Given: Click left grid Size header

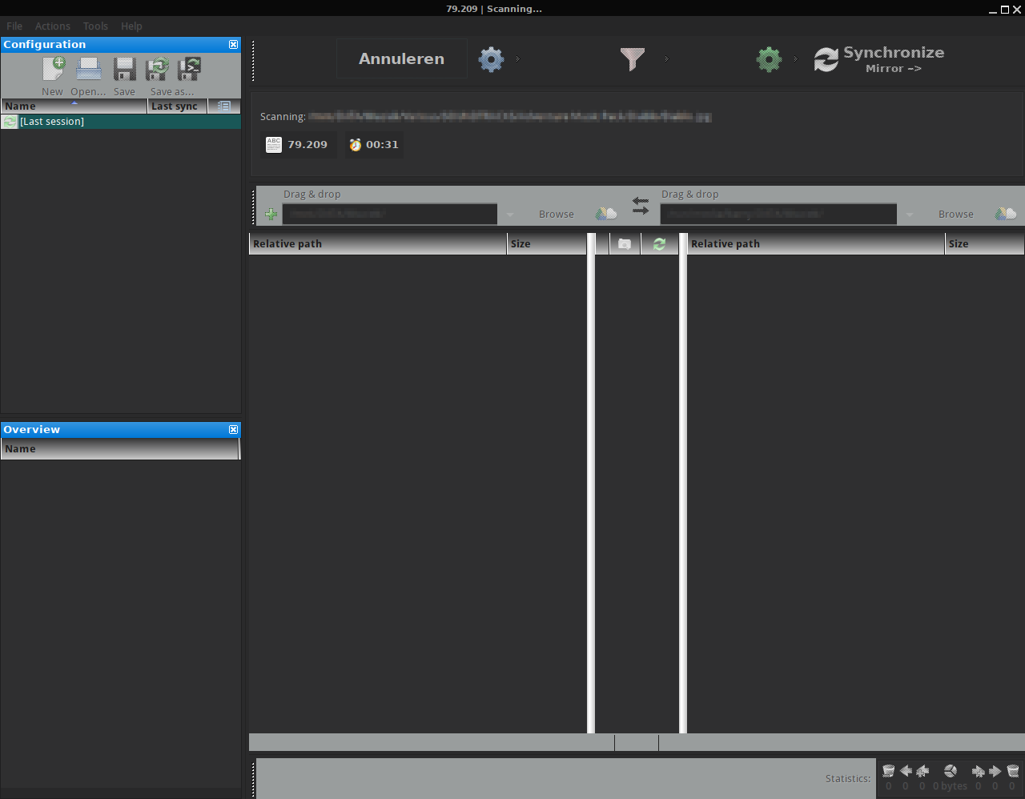Looking at the screenshot, I should pyautogui.click(x=547, y=244).
